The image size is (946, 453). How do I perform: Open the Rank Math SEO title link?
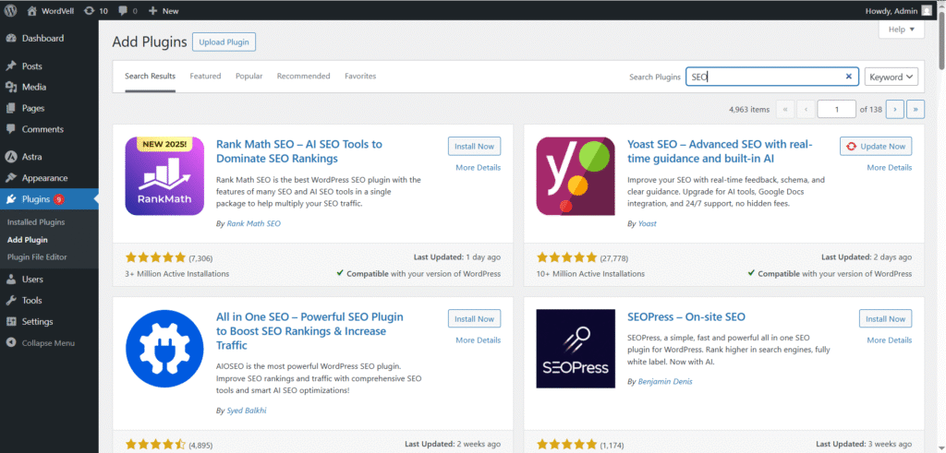299,151
